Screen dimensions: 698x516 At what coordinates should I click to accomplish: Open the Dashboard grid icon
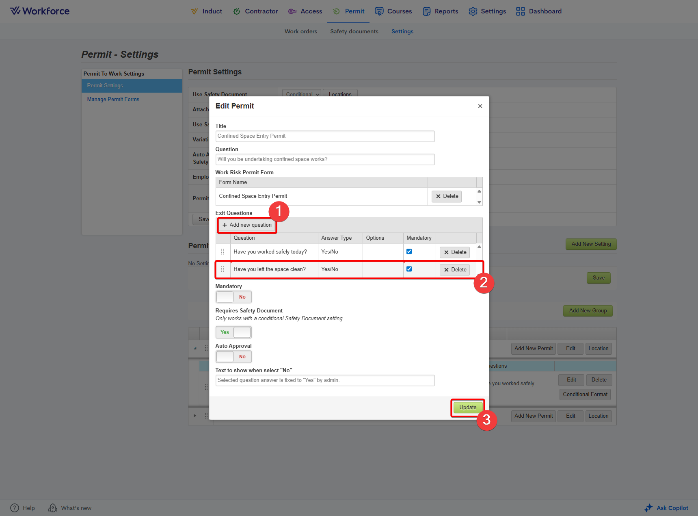point(520,11)
